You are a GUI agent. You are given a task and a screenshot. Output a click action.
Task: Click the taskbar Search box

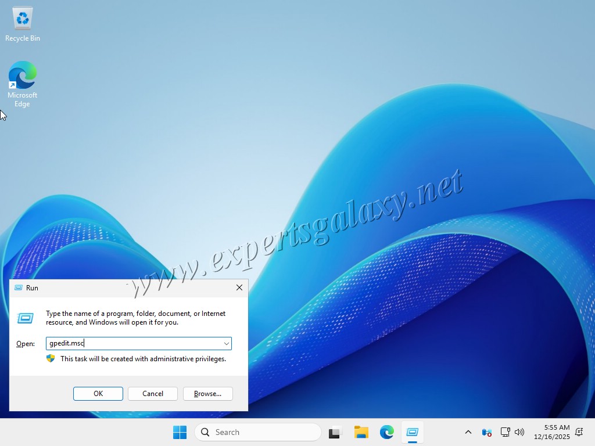click(258, 432)
